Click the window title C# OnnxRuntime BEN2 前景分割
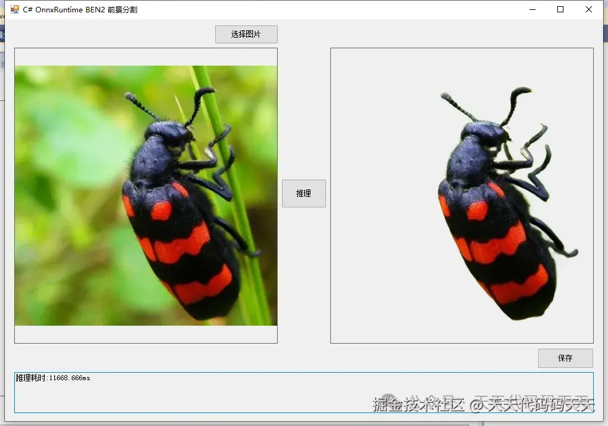This screenshot has width=608, height=426. pyautogui.click(x=80, y=10)
